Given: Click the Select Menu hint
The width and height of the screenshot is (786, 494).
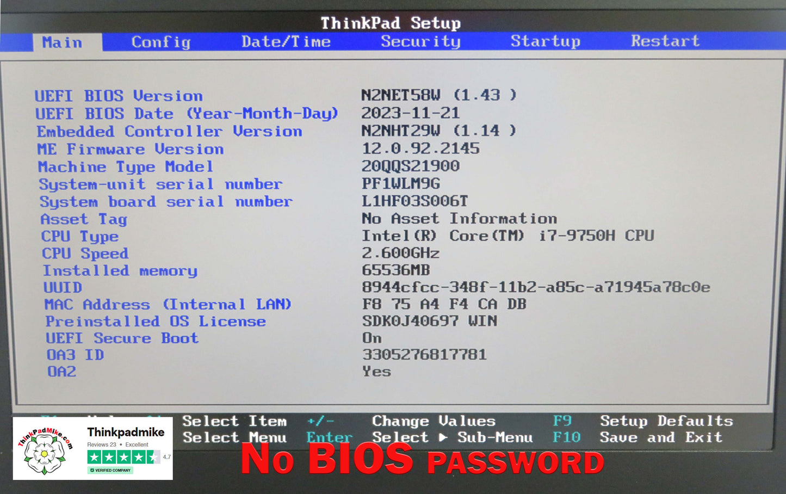Looking at the screenshot, I should [234, 437].
